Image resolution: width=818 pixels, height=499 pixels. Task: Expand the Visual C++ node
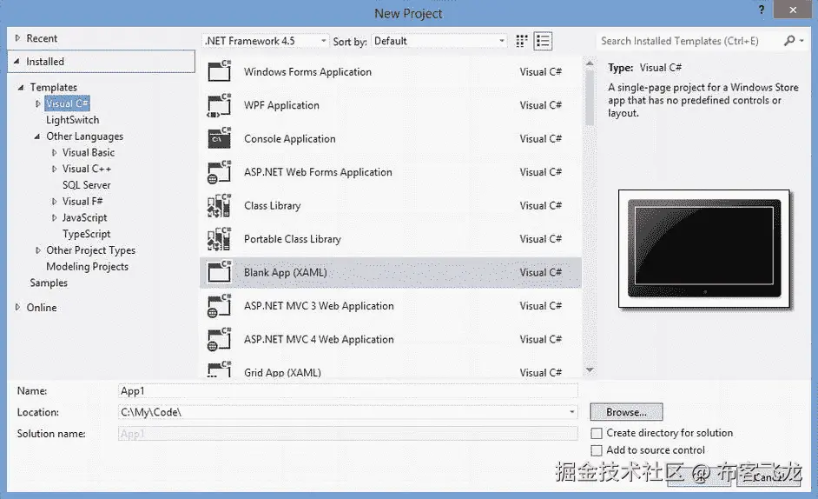click(54, 169)
